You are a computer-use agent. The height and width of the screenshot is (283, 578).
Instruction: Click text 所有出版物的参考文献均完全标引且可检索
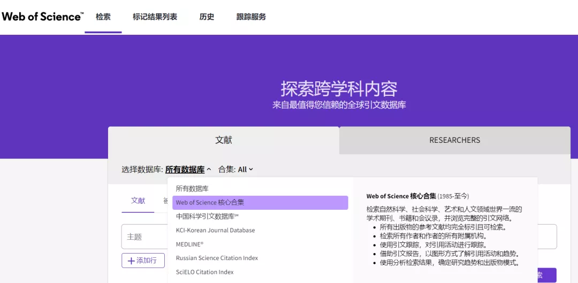tap(444, 227)
